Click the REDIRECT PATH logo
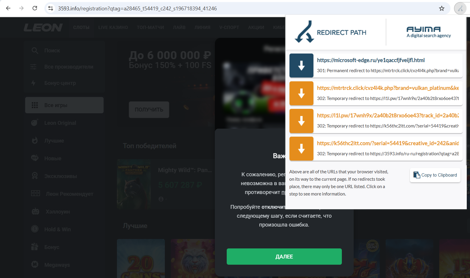470x278 pixels. [x=331, y=32]
